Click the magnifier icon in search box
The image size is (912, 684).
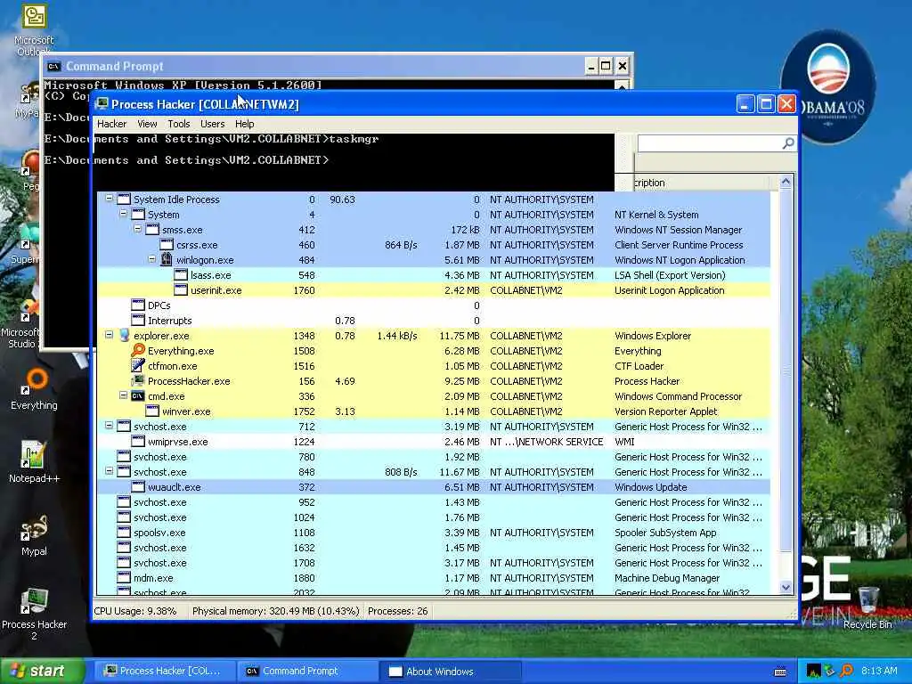coord(788,143)
